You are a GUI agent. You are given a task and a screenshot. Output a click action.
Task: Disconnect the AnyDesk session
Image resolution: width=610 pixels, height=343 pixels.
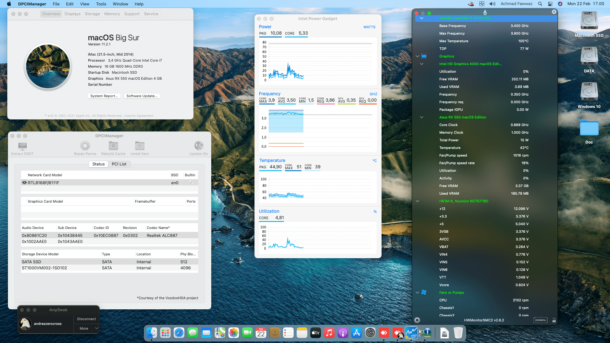[86, 319]
